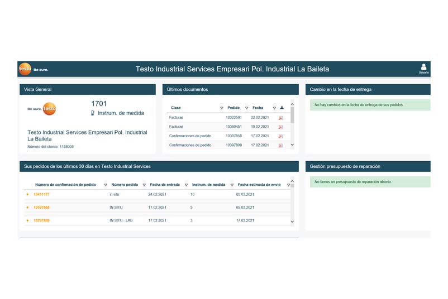Screen dimensions: 448x299
Task: Click the Últimos documentos panel header
Action: click(231, 89)
